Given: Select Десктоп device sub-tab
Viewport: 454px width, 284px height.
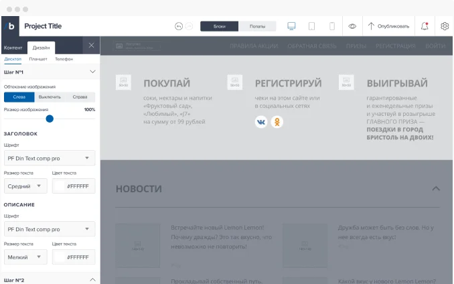Looking at the screenshot, I should click(13, 59).
